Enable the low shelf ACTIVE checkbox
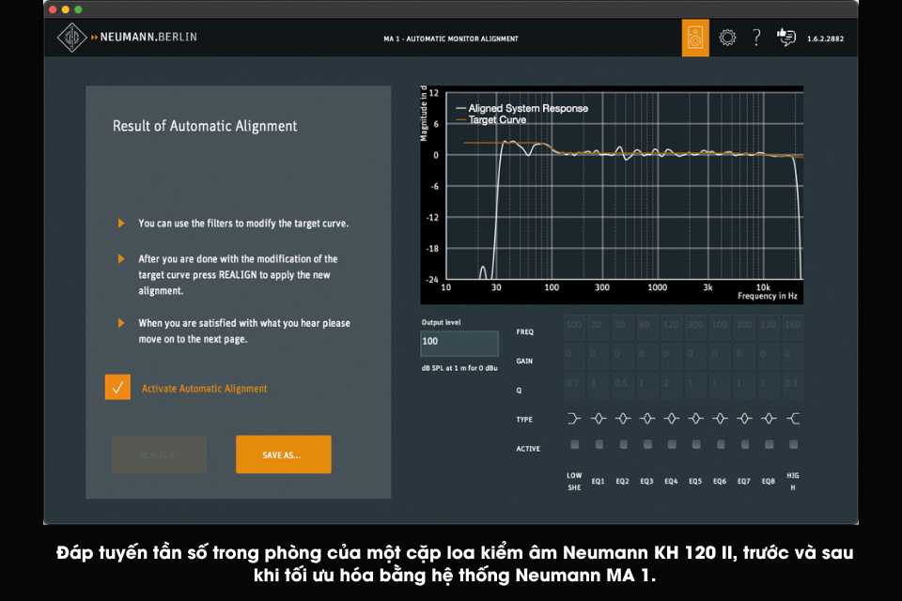902x601 pixels. 574,444
